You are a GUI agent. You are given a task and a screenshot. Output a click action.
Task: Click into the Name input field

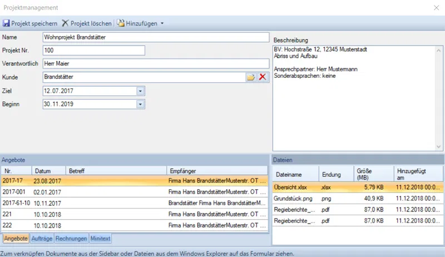[x=155, y=37]
